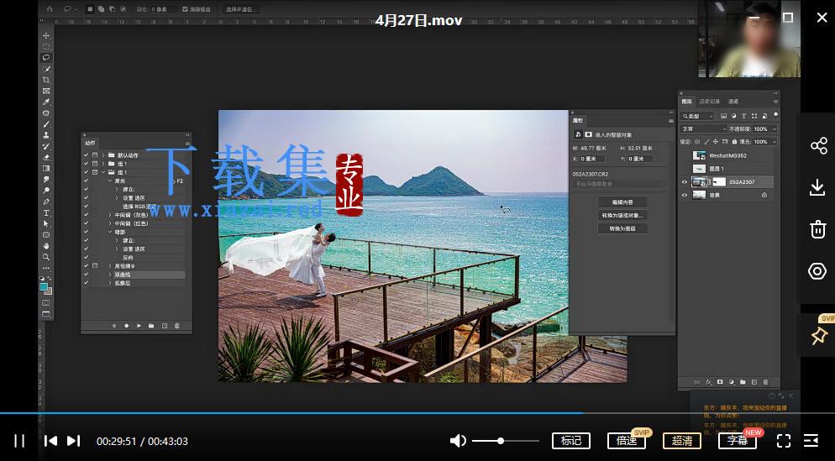Image resolution: width=835 pixels, height=461 pixels.
Task: Select the Eyedropper tool
Action: (46, 102)
